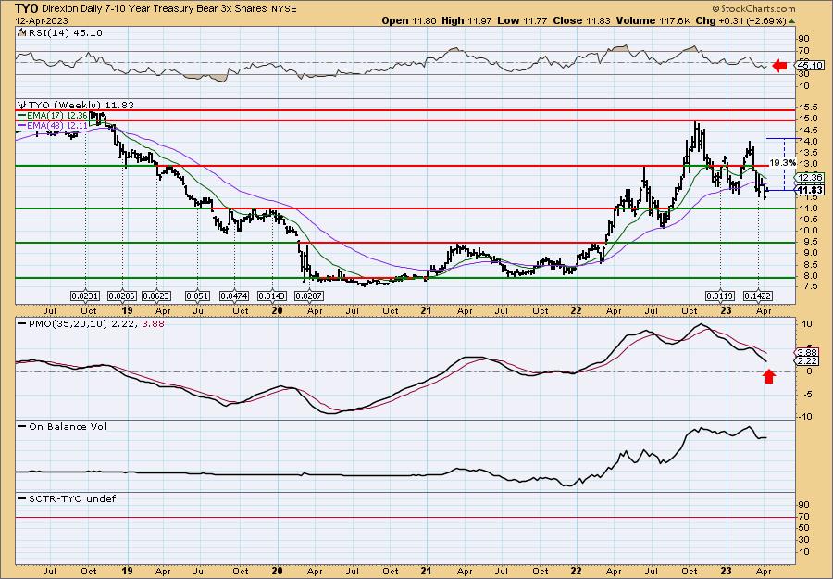
Task: Select the Open 11.80 value
Action: tap(410, 20)
